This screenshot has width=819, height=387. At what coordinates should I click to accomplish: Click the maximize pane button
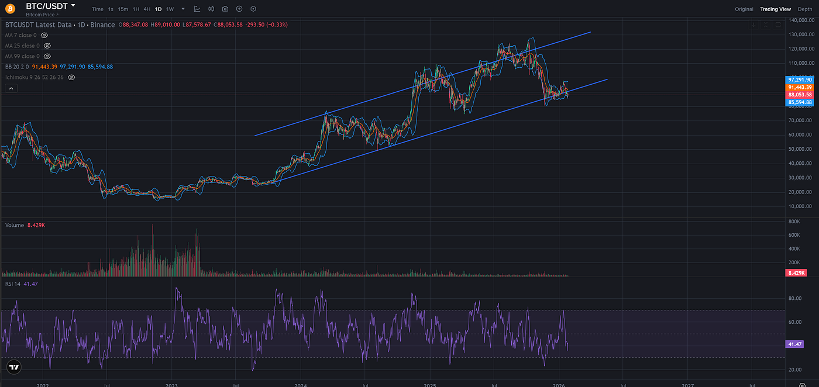(778, 25)
